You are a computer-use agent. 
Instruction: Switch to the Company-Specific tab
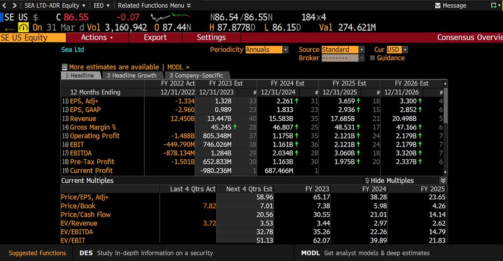pos(196,75)
